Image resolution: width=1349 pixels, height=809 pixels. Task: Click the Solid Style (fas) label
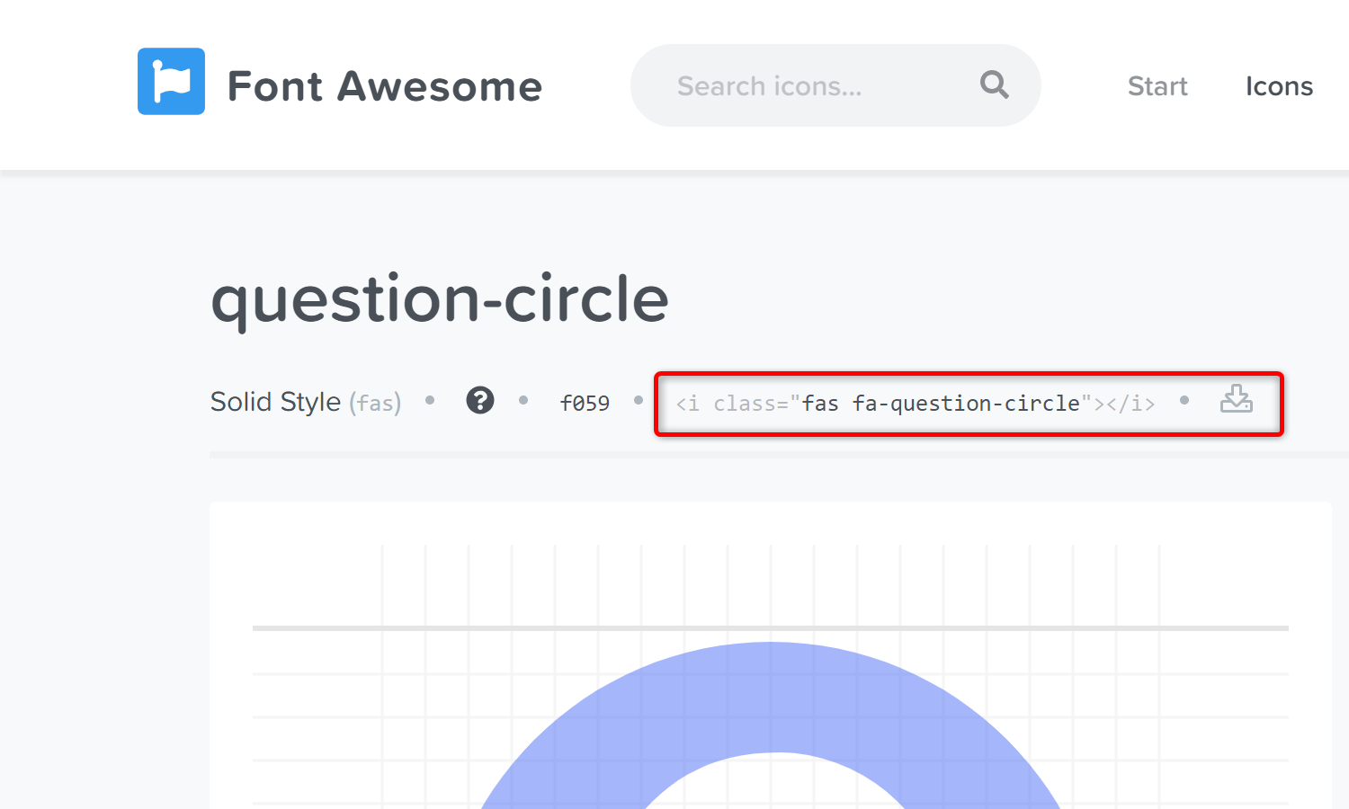pos(306,402)
